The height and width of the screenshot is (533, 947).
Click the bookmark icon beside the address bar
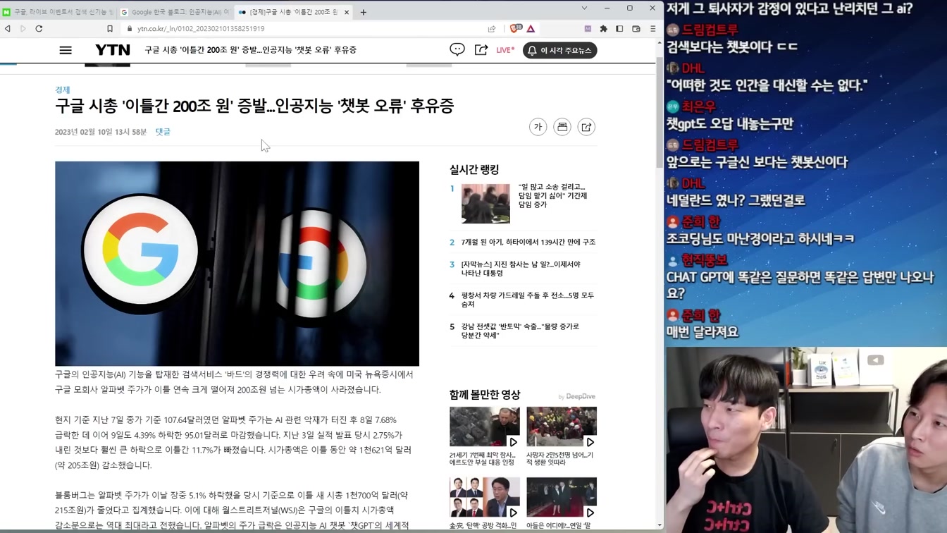[110, 29]
